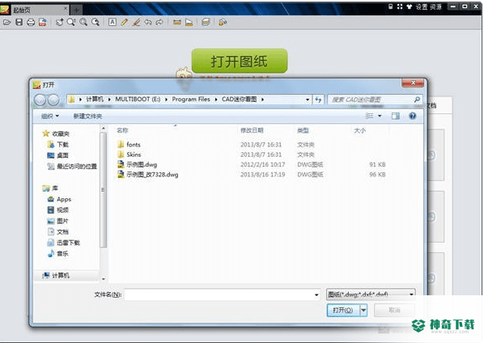Click the floppy disk save icon
484x343 pixels.
coord(19,22)
